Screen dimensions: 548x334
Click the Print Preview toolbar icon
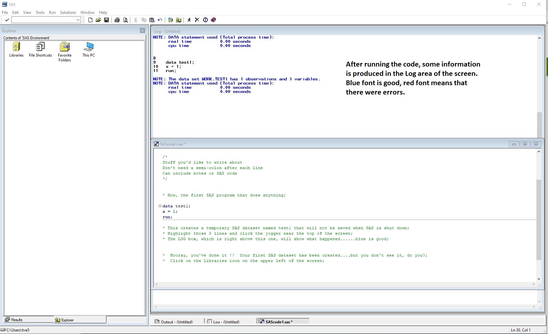point(125,20)
